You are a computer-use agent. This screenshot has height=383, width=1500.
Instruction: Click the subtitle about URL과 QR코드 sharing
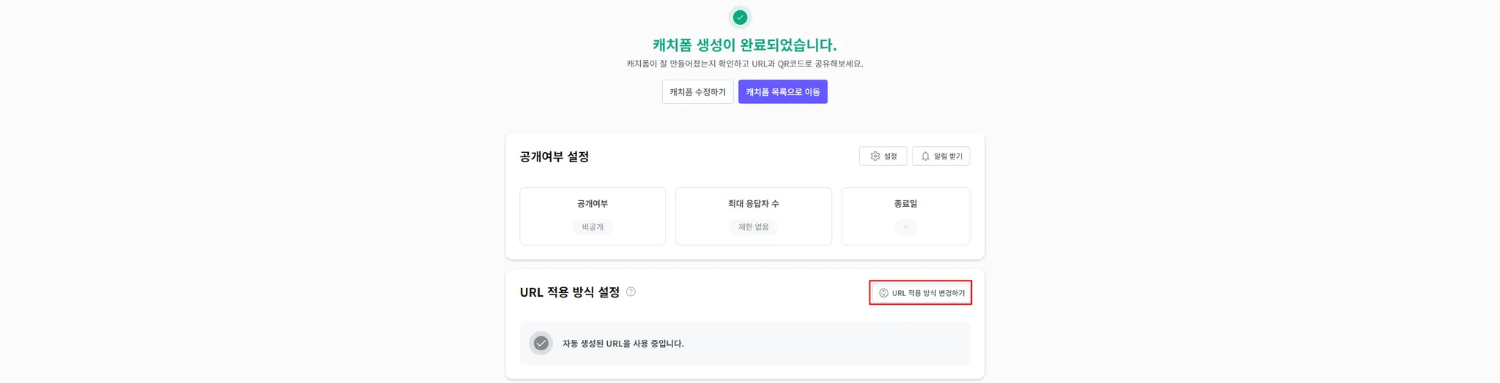coord(744,64)
